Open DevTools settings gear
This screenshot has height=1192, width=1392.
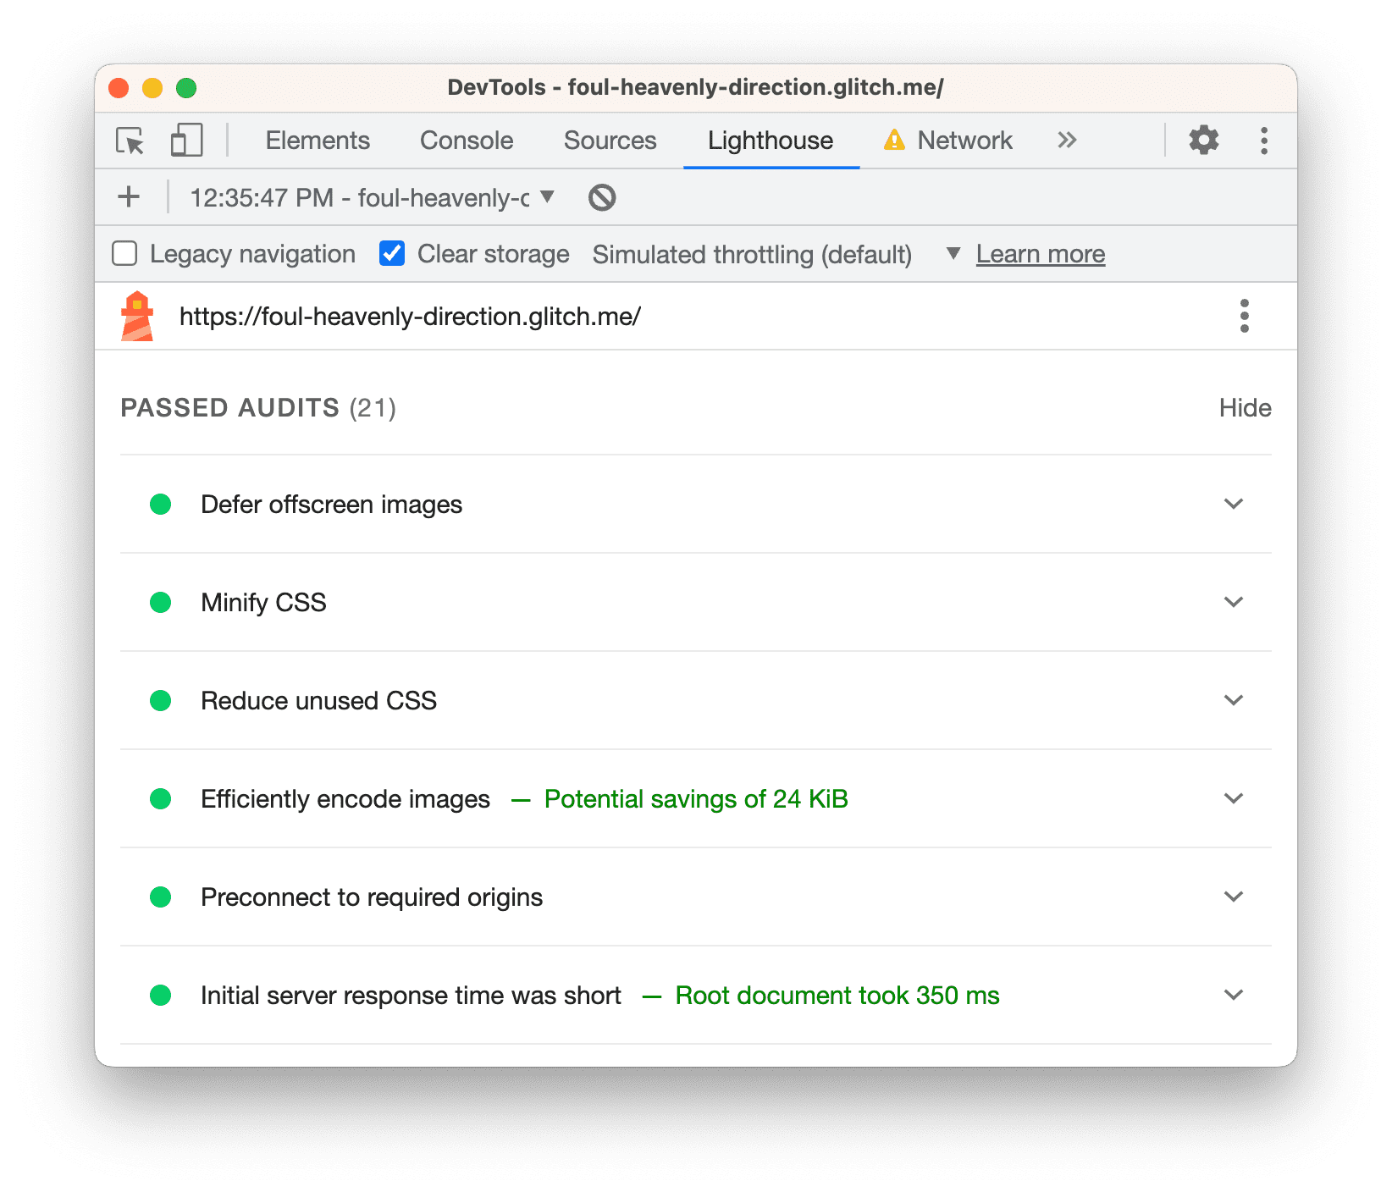(1203, 141)
